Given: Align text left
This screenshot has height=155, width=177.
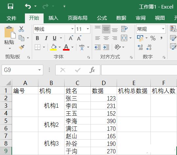Looking at the screenshot, I should coord(98,38).
